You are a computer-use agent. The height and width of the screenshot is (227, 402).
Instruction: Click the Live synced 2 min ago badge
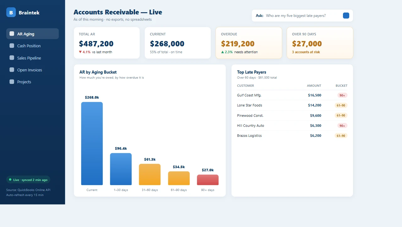(x=28, y=180)
